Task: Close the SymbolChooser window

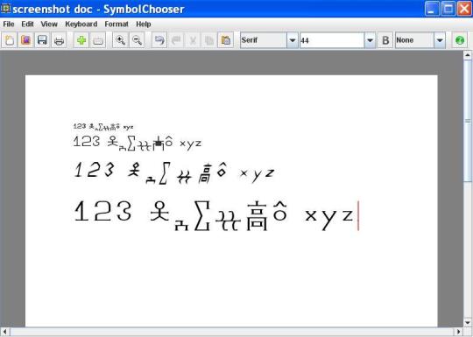Action: click(x=464, y=9)
